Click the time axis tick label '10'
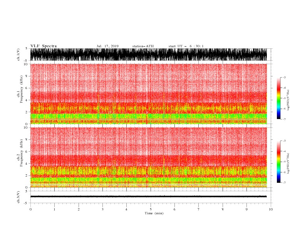The image size is (305, 235). [x=271, y=209]
